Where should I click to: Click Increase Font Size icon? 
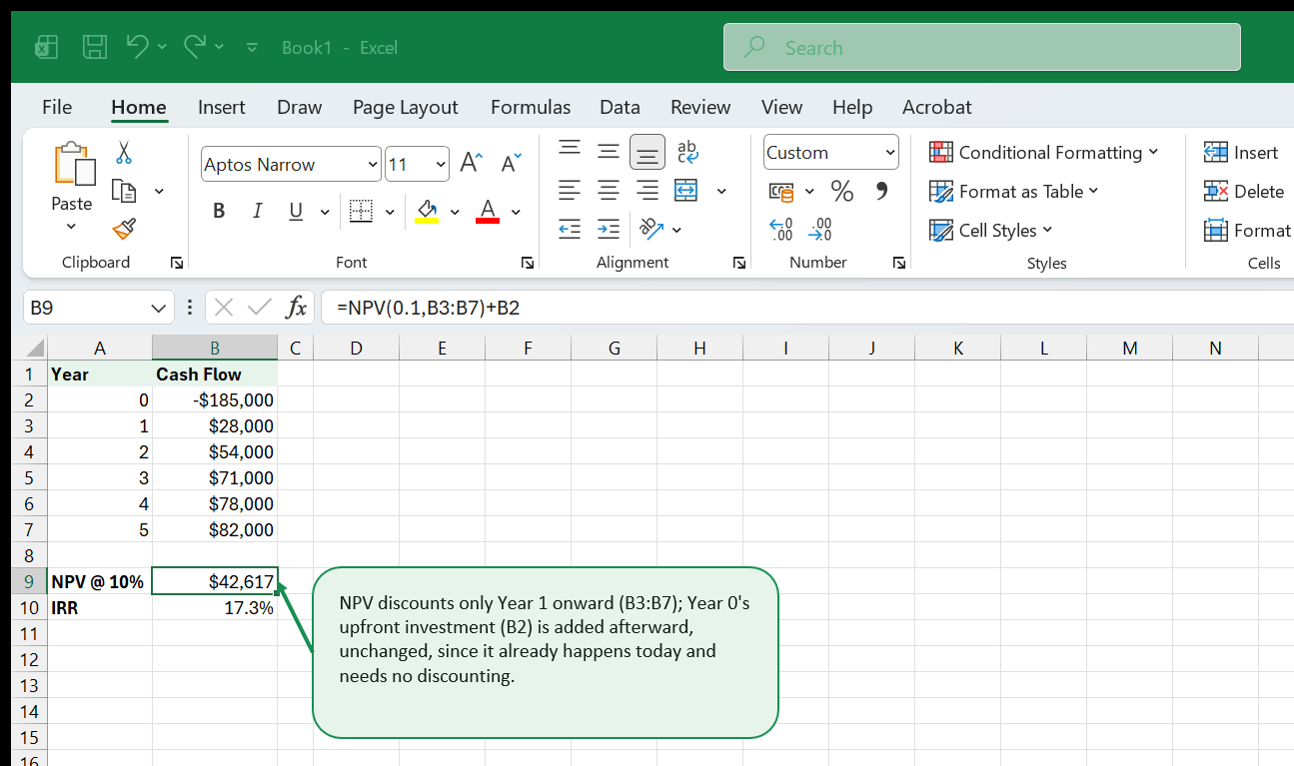coord(471,164)
